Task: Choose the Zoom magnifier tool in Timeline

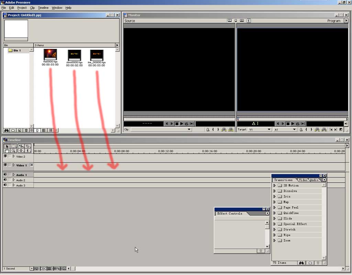Action: [x=13, y=151]
